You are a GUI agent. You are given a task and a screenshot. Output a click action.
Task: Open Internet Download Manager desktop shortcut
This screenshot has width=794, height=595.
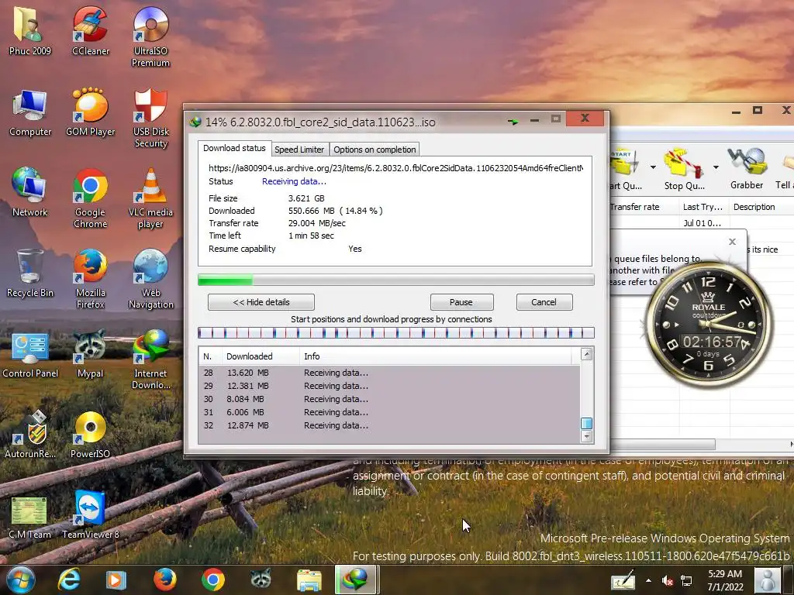point(150,359)
